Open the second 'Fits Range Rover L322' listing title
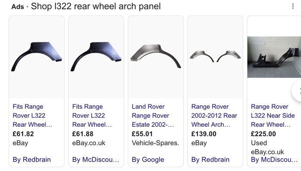 point(92,116)
